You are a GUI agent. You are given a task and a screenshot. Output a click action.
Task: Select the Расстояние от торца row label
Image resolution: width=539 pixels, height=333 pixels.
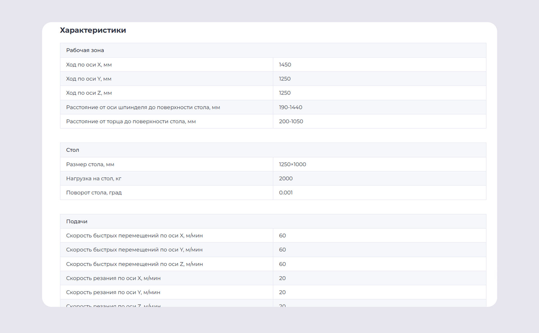pos(131,121)
